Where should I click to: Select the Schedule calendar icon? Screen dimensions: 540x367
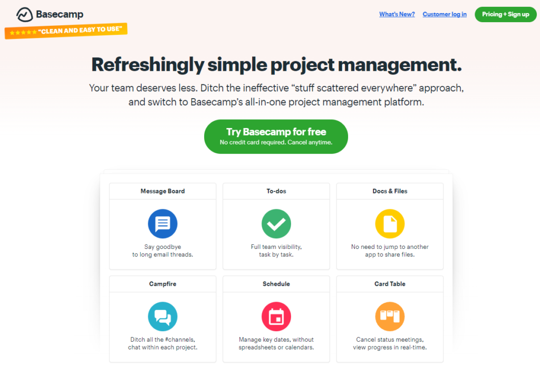[276, 316]
